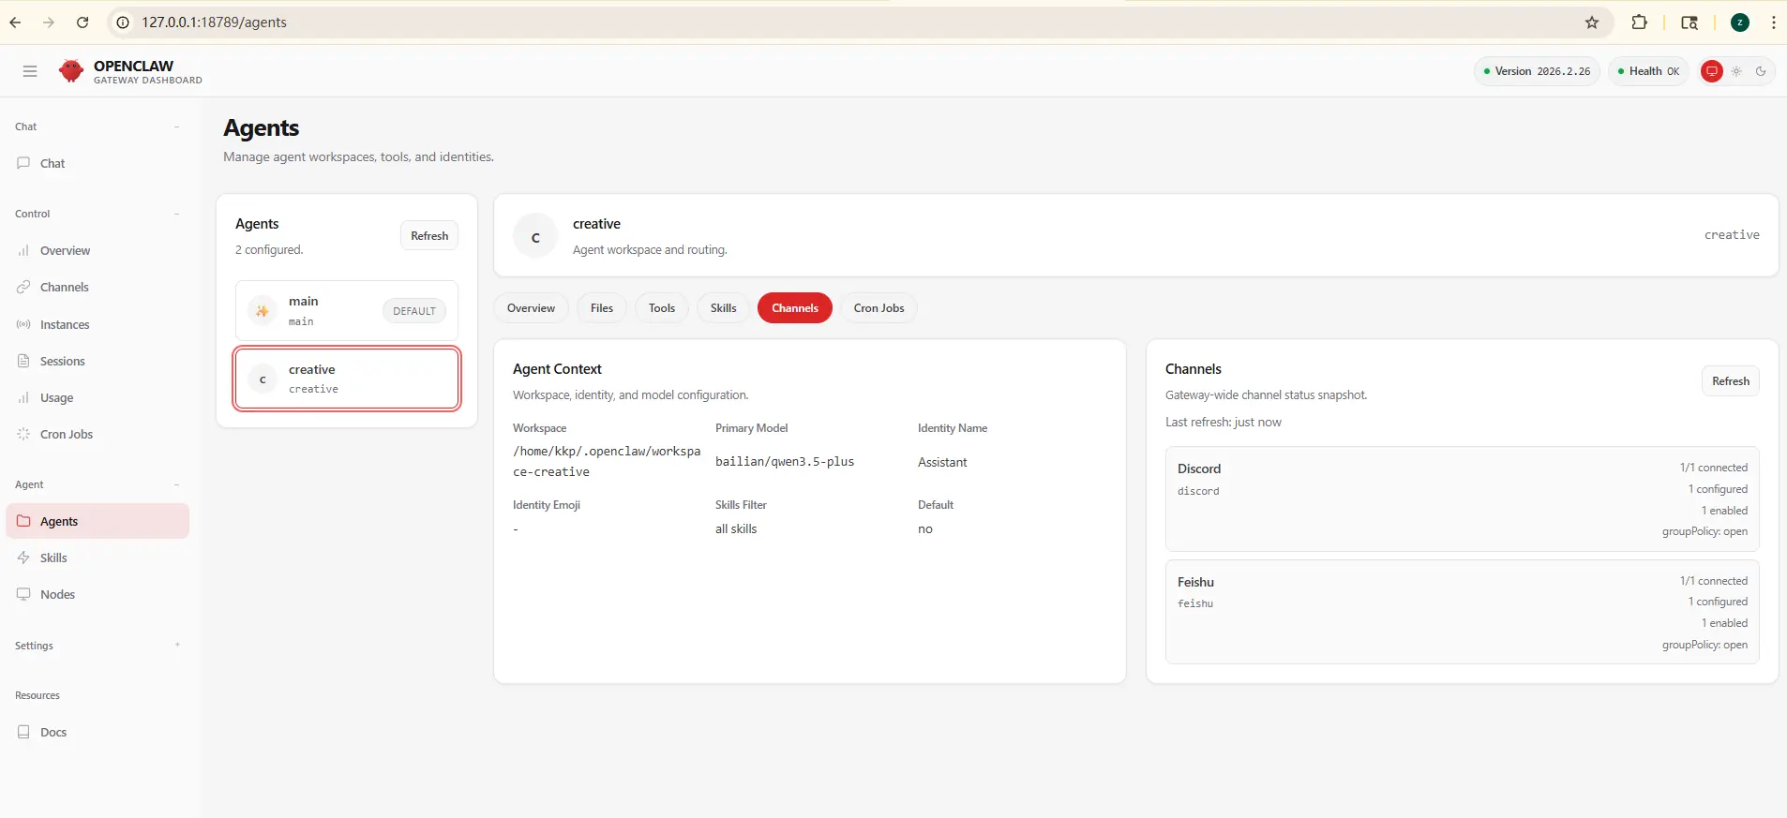Screen dimensions: 1787x818
Task: Open Chat from the sidebar
Action: 53,163
